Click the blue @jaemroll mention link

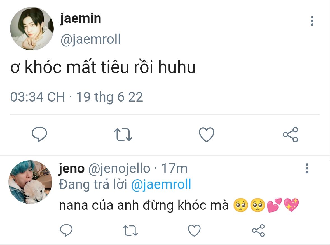click(x=161, y=185)
